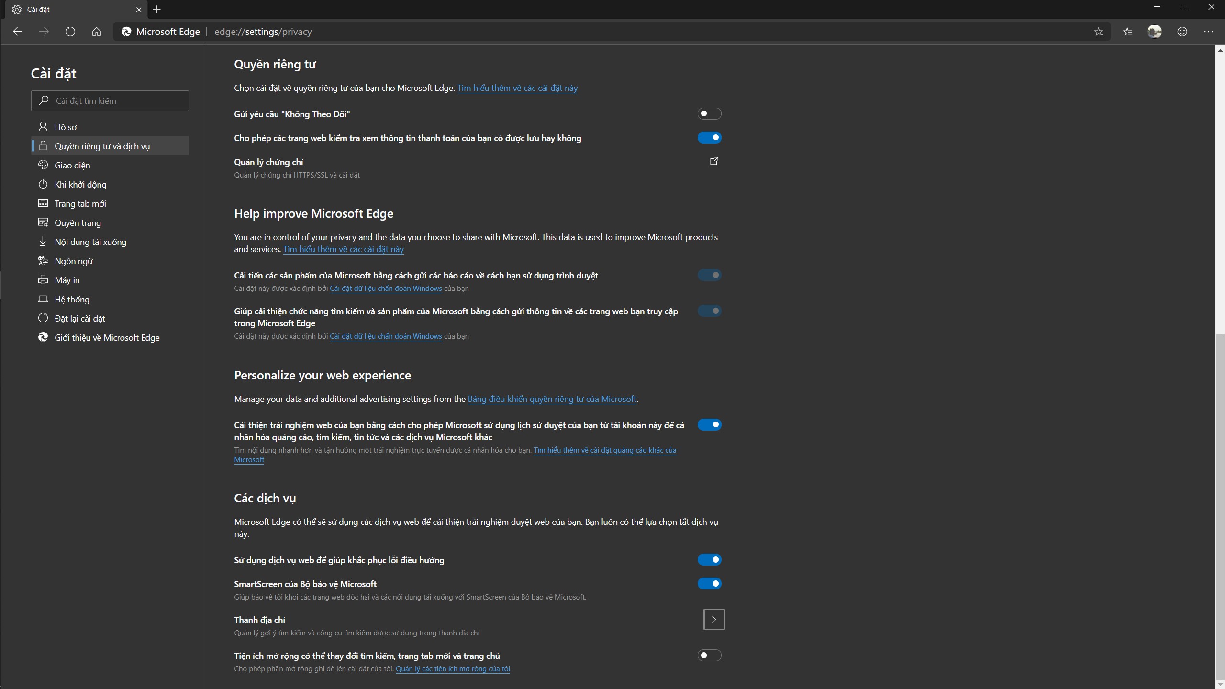Open Nội dung tải xuống section
Screen dimensions: 1225x689
tap(110, 242)
